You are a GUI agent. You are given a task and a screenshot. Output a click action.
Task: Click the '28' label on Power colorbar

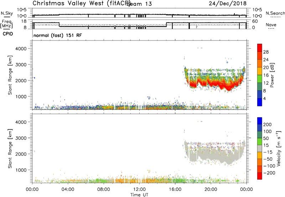point(266,52)
